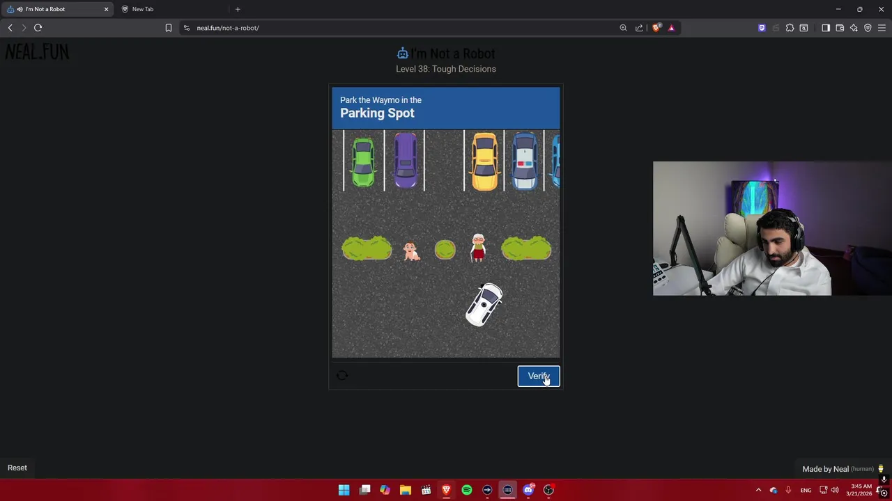Open OBS Studio from taskbar
The width and height of the screenshot is (892, 501).
(x=548, y=490)
